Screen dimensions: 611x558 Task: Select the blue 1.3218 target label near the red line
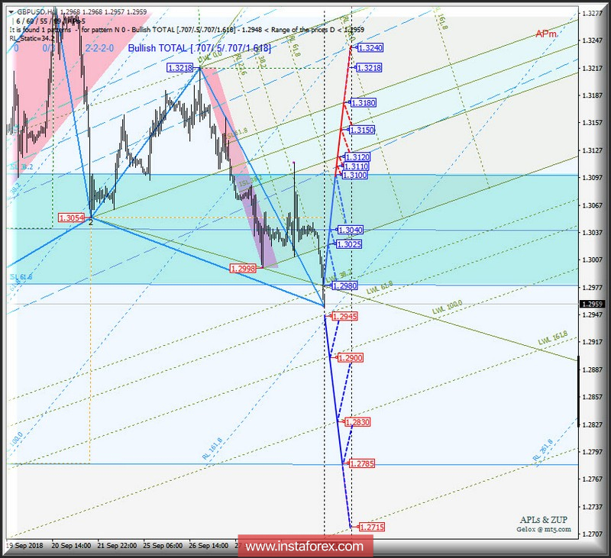coord(369,68)
